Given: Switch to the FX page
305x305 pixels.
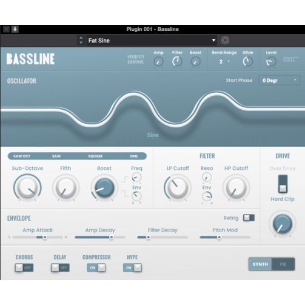Looking at the screenshot, I should click(283, 264).
